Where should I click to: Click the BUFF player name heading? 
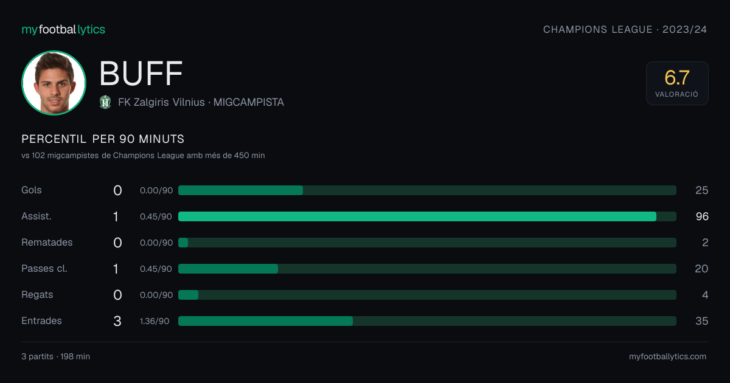point(141,74)
